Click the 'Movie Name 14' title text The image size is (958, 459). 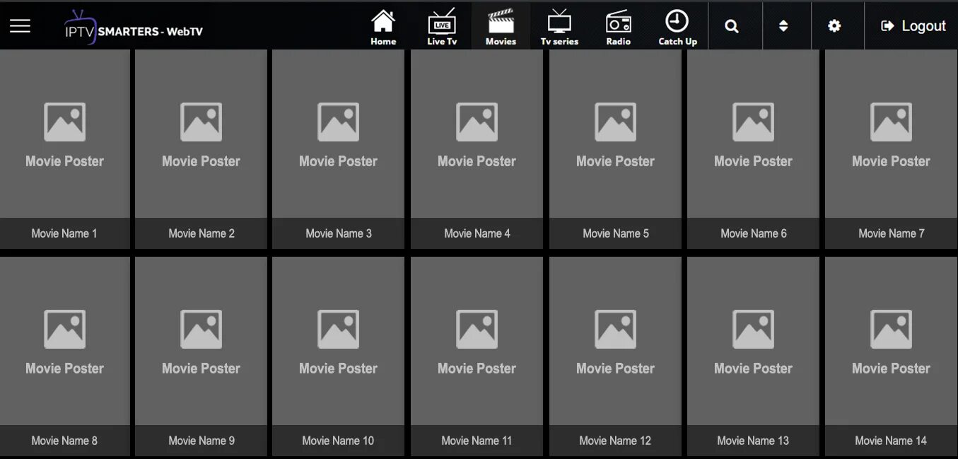pos(891,441)
